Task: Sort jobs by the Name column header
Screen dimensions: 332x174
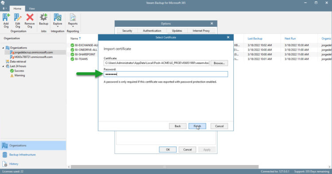Action: click(74, 38)
